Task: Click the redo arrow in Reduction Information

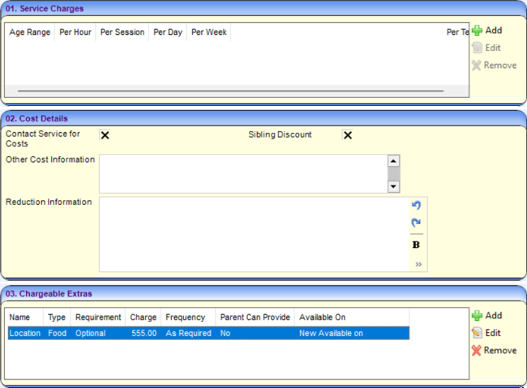Action: pyautogui.click(x=417, y=223)
